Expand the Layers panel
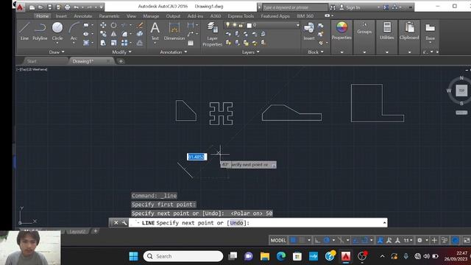This screenshot has width=471, height=265. coord(251,52)
